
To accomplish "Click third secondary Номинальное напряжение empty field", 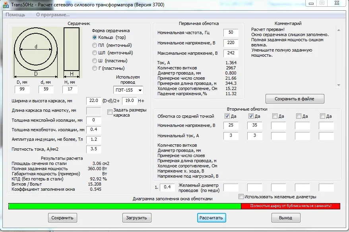I will pyautogui.click(x=278, y=125).
